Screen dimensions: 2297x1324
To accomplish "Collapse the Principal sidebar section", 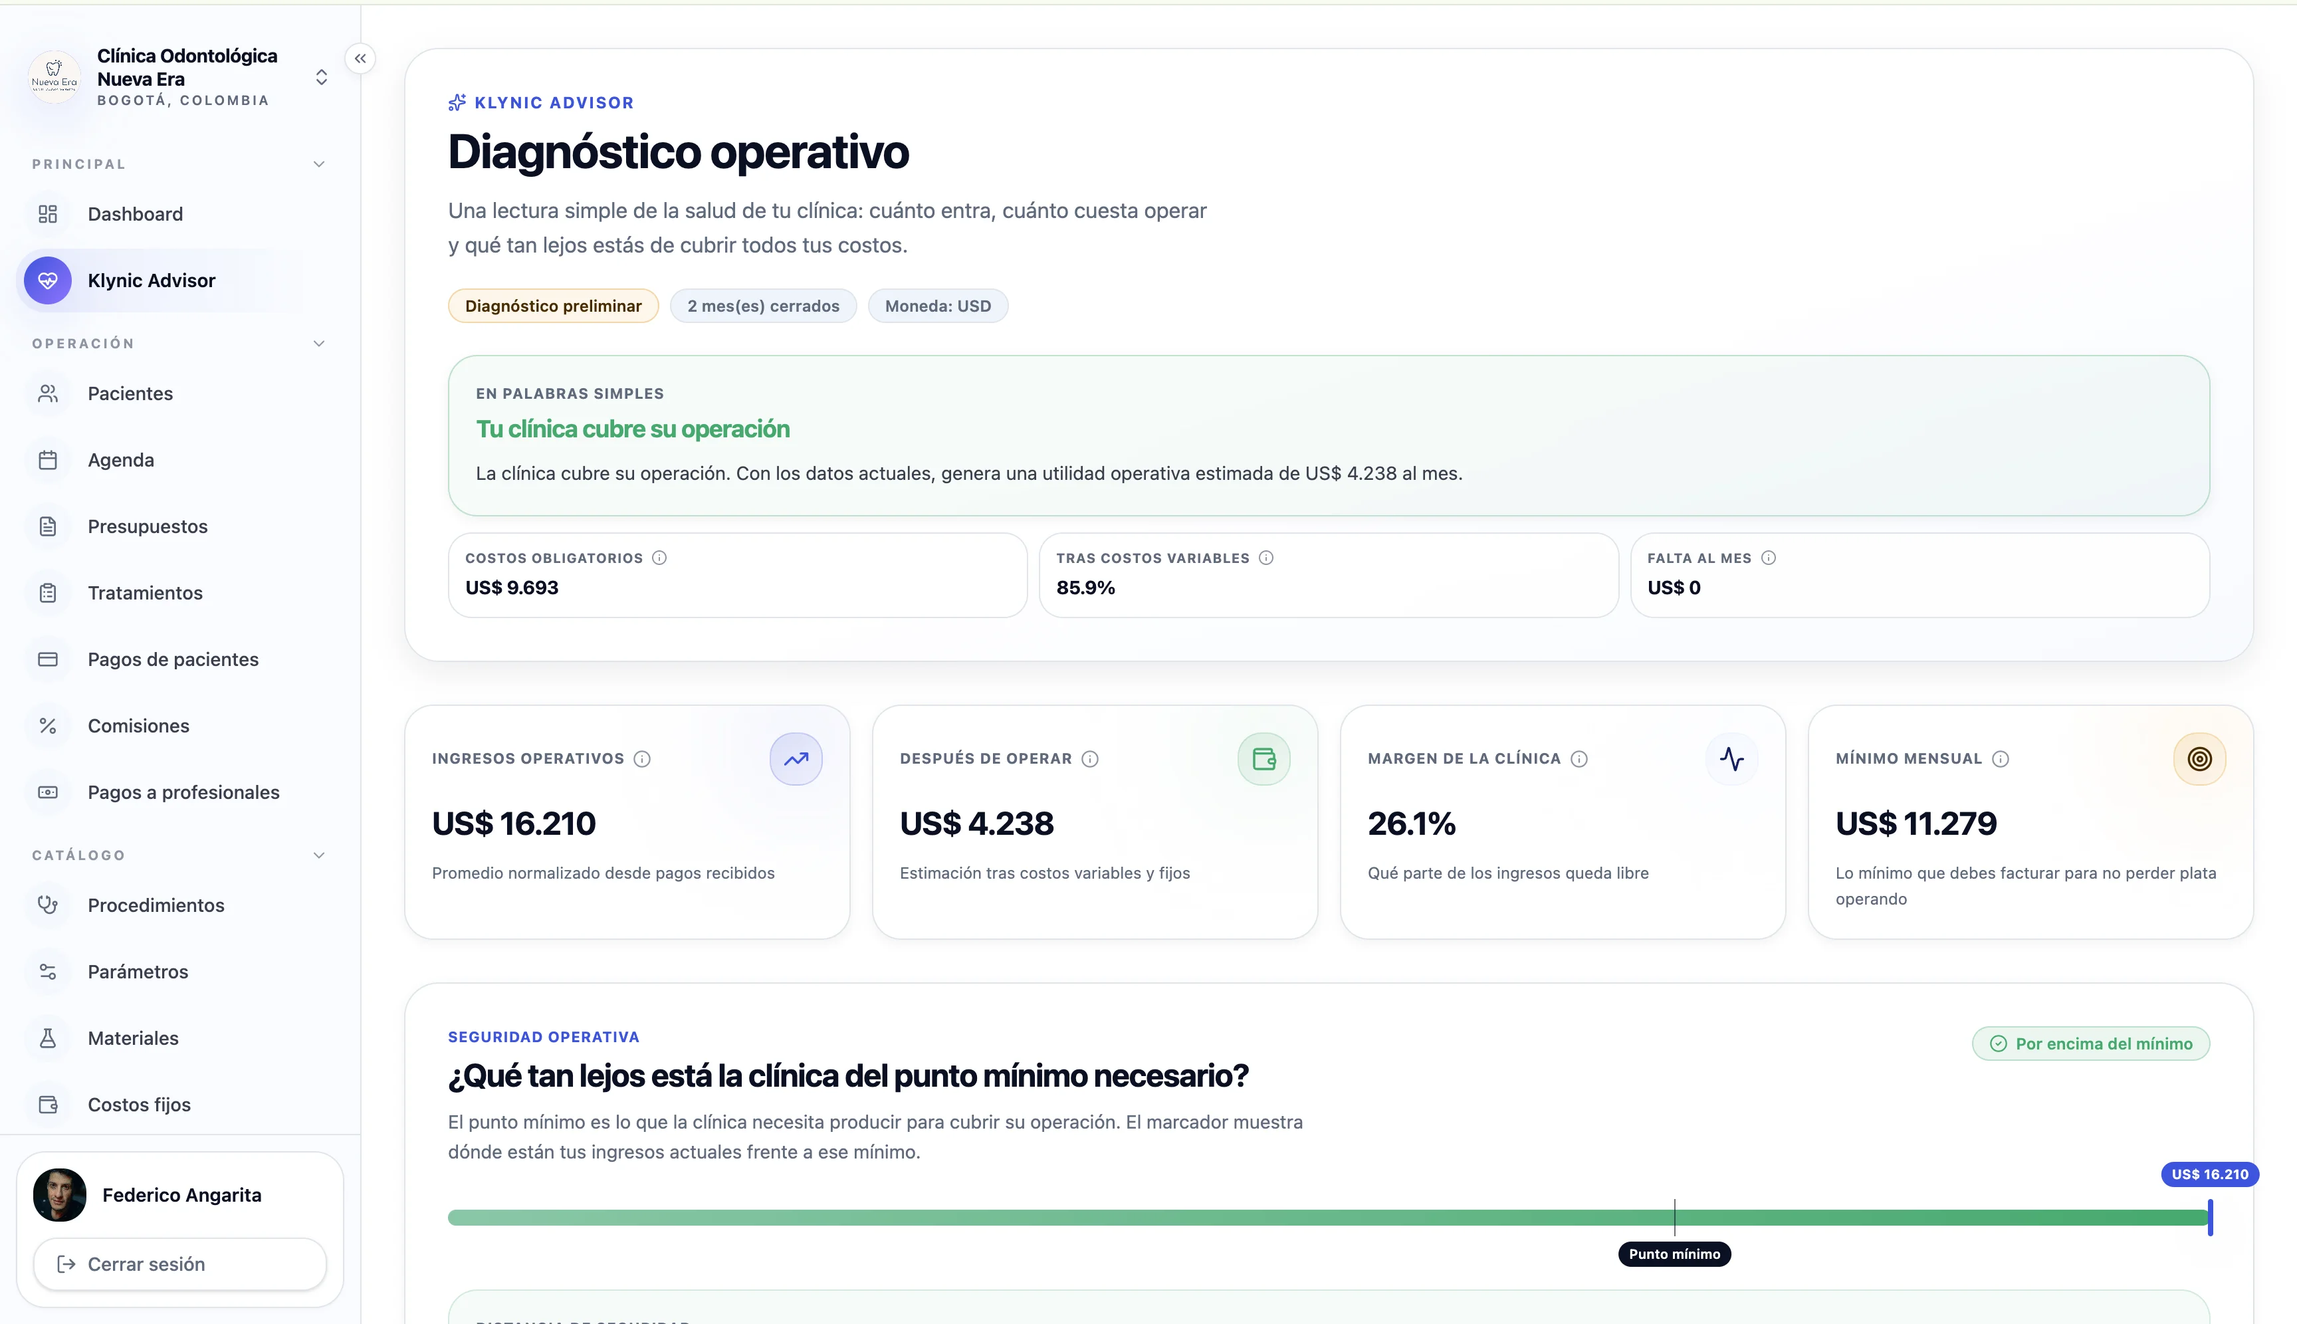I will 319,164.
